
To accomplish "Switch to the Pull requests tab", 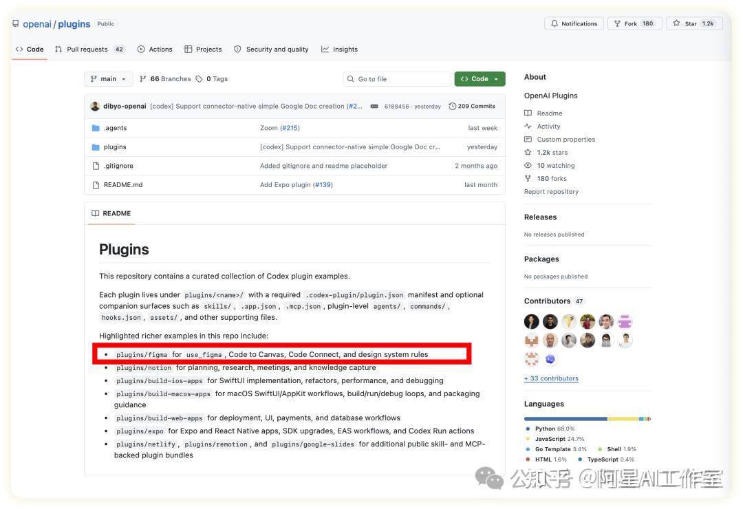I will pyautogui.click(x=89, y=50).
